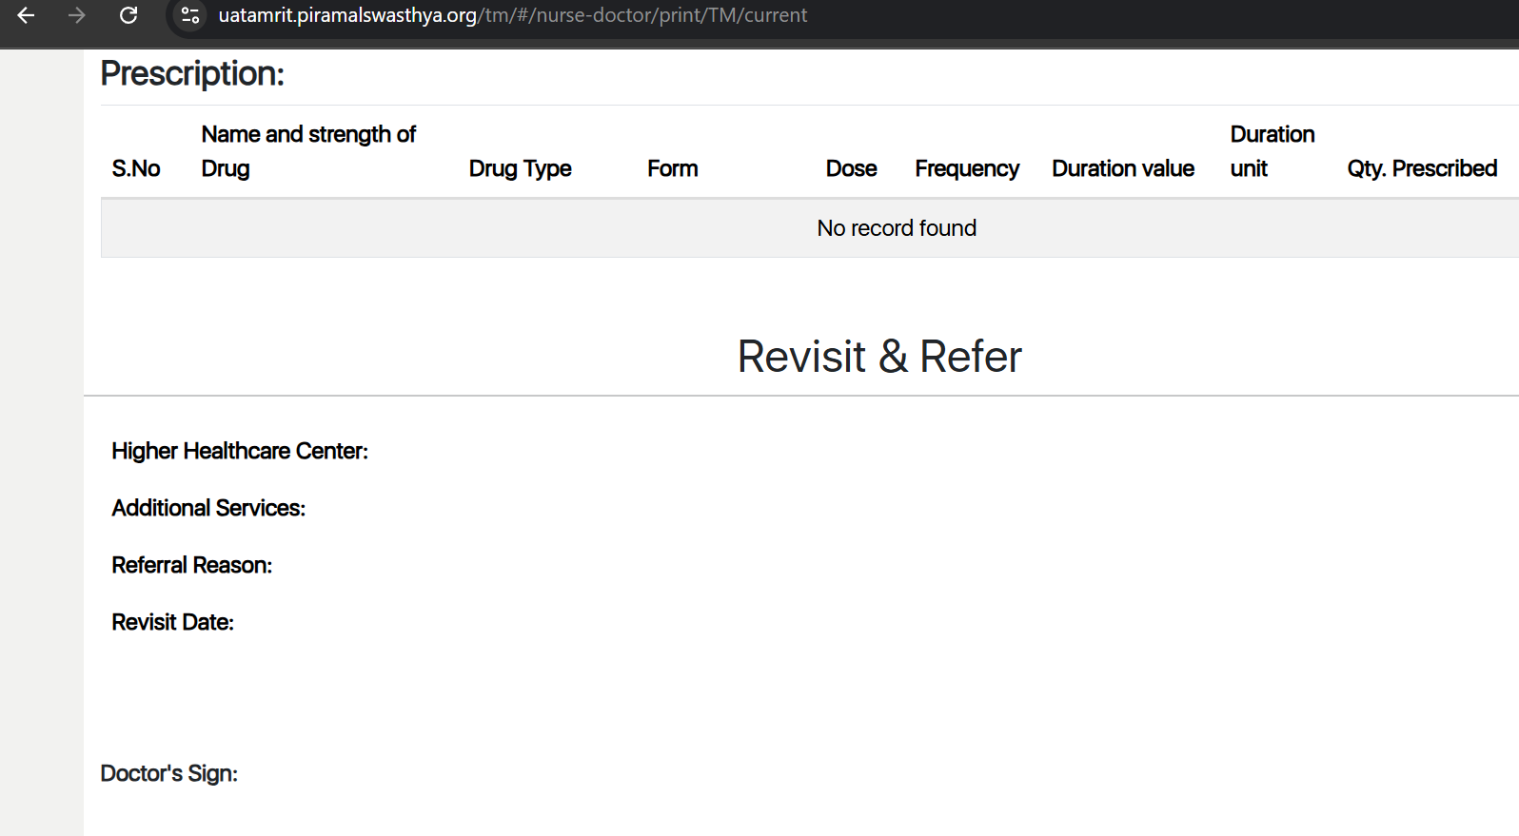Image resolution: width=1519 pixels, height=836 pixels.
Task: Click the No record found row
Action: pyautogui.click(x=897, y=228)
